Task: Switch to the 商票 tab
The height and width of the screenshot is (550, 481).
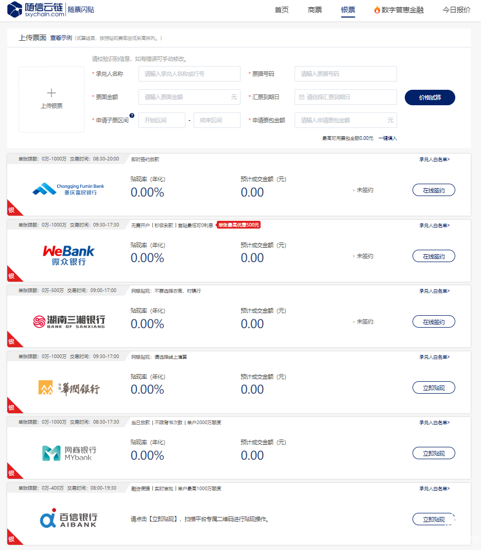Action: tap(315, 10)
